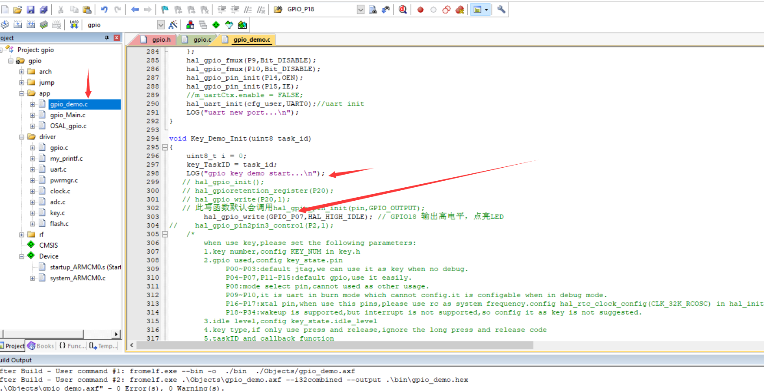764x391 pixels.
Task: Insert breakpoint red dot icon
Action: (x=420, y=10)
